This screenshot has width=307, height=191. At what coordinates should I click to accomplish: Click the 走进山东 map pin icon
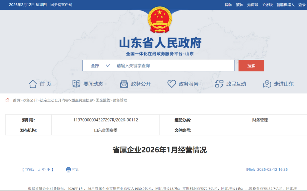tap(267, 84)
